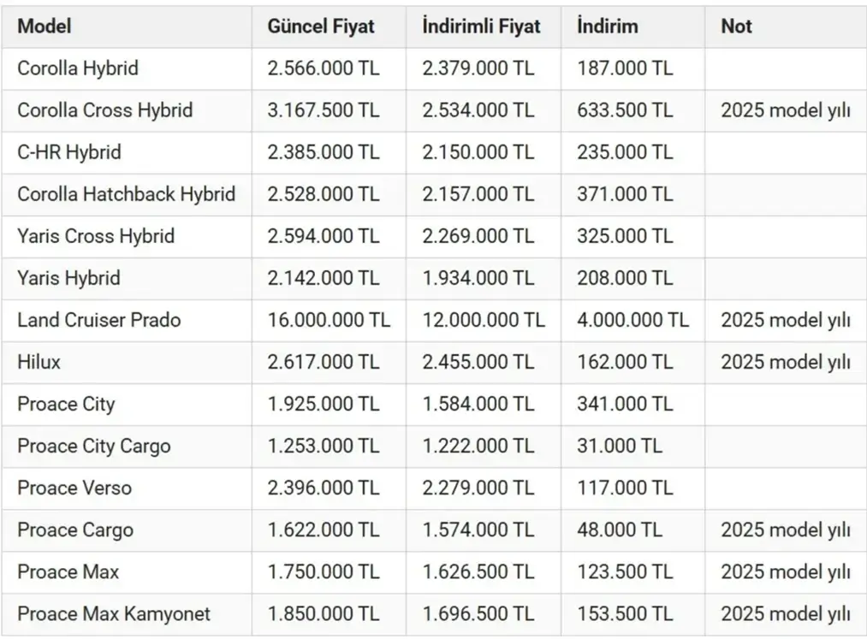Image resolution: width=867 pixels, height=639 pixels.
Task: Click the Güncel Fiyat column header
Action: point(321,27)
